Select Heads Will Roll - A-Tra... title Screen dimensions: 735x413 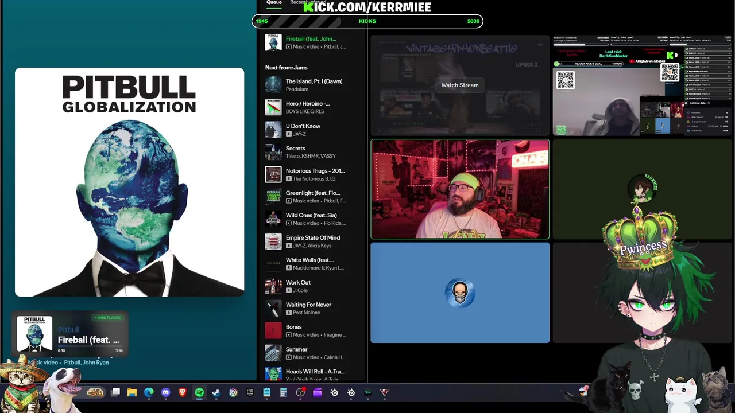point(315,372)
